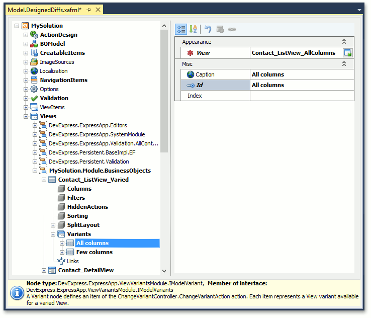371x318 pixels.
Task: Collapse the MySolution root node
Action: (x=17, y=26)
